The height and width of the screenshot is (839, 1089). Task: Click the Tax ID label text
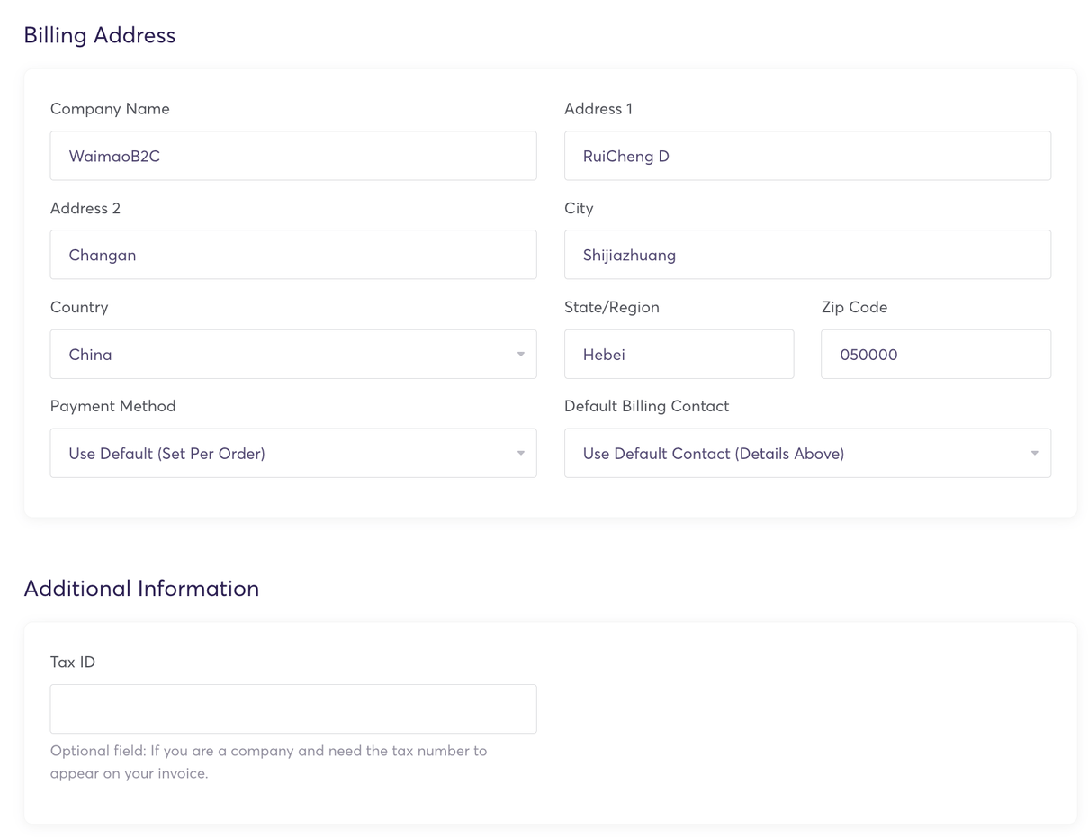tap(73, 663)
